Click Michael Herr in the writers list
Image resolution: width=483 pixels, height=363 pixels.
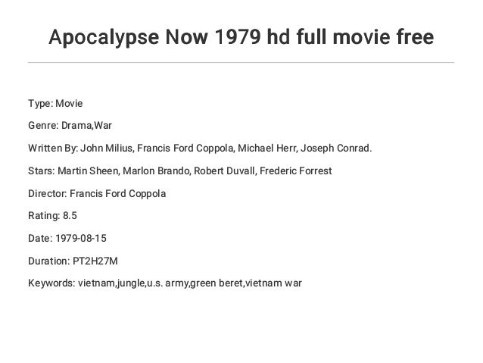point(268,149)
